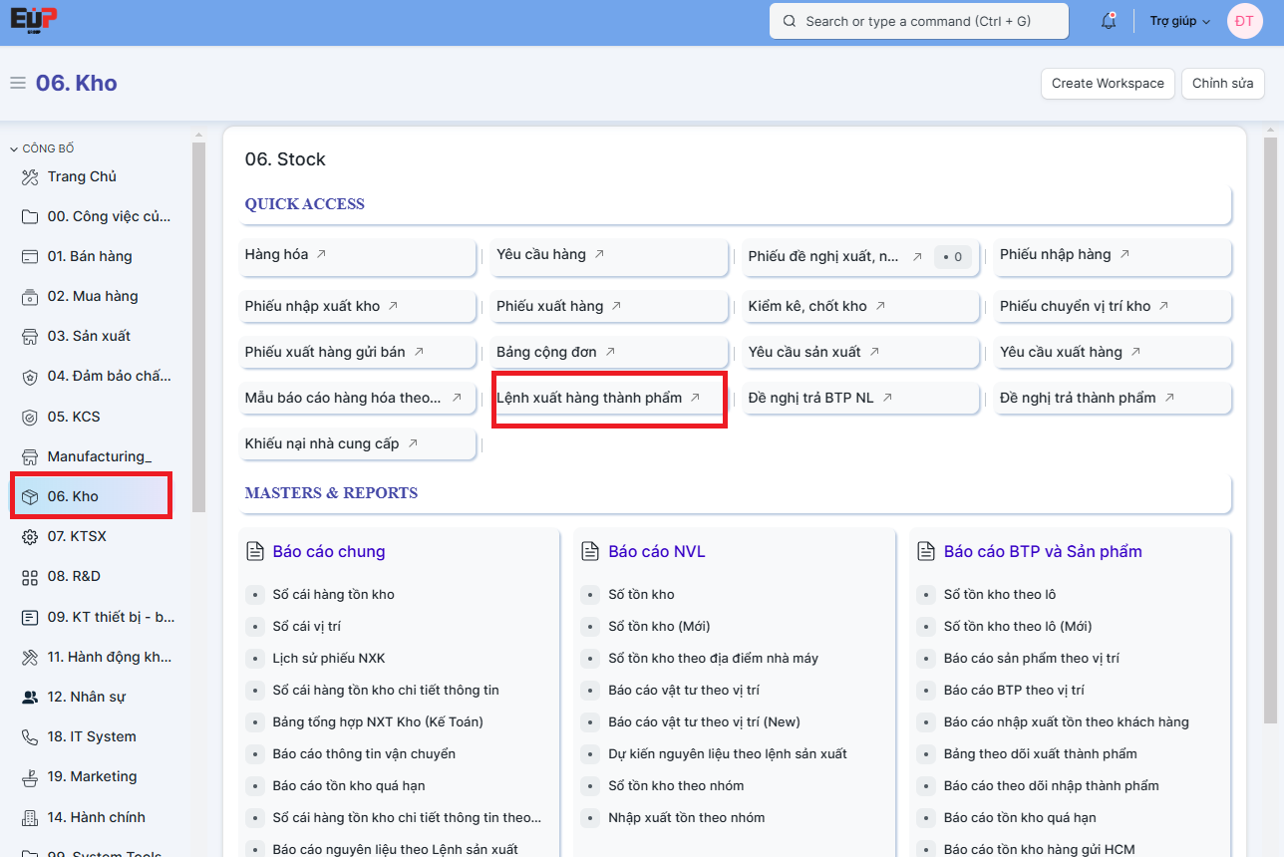Viewport: 1284px width, 857px height.
Task: Open Lệnh xuất hàng thành phẩm shortcut
Action: point(589,398)
